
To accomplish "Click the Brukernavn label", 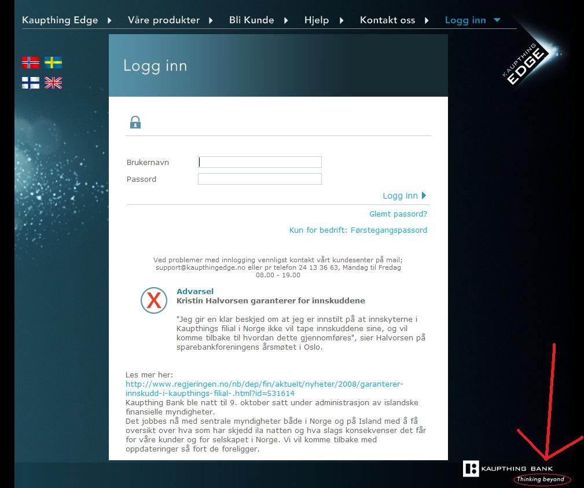I will pyautogui.click(x=148, y=163).
